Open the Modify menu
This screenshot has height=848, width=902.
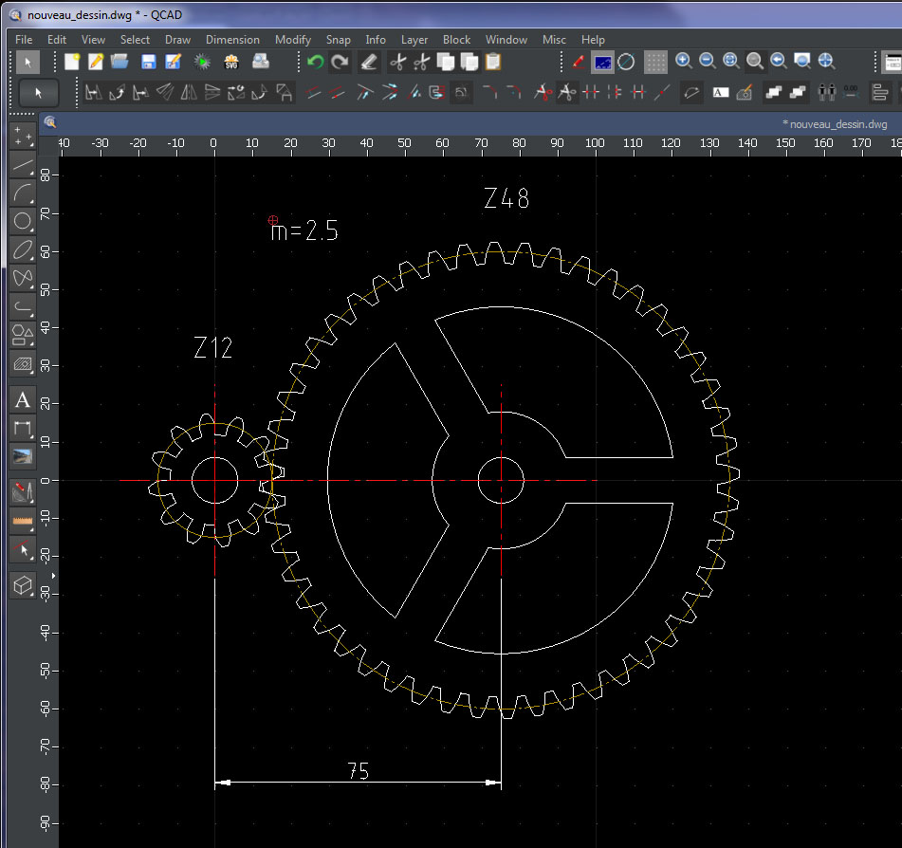(292, 40)
